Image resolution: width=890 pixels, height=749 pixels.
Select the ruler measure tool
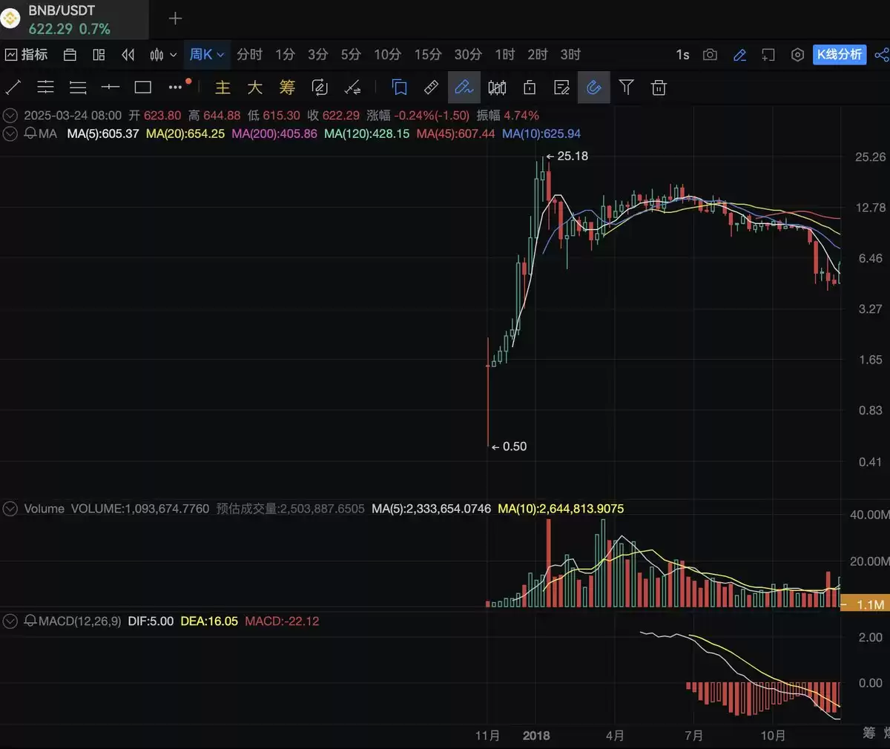431,88
